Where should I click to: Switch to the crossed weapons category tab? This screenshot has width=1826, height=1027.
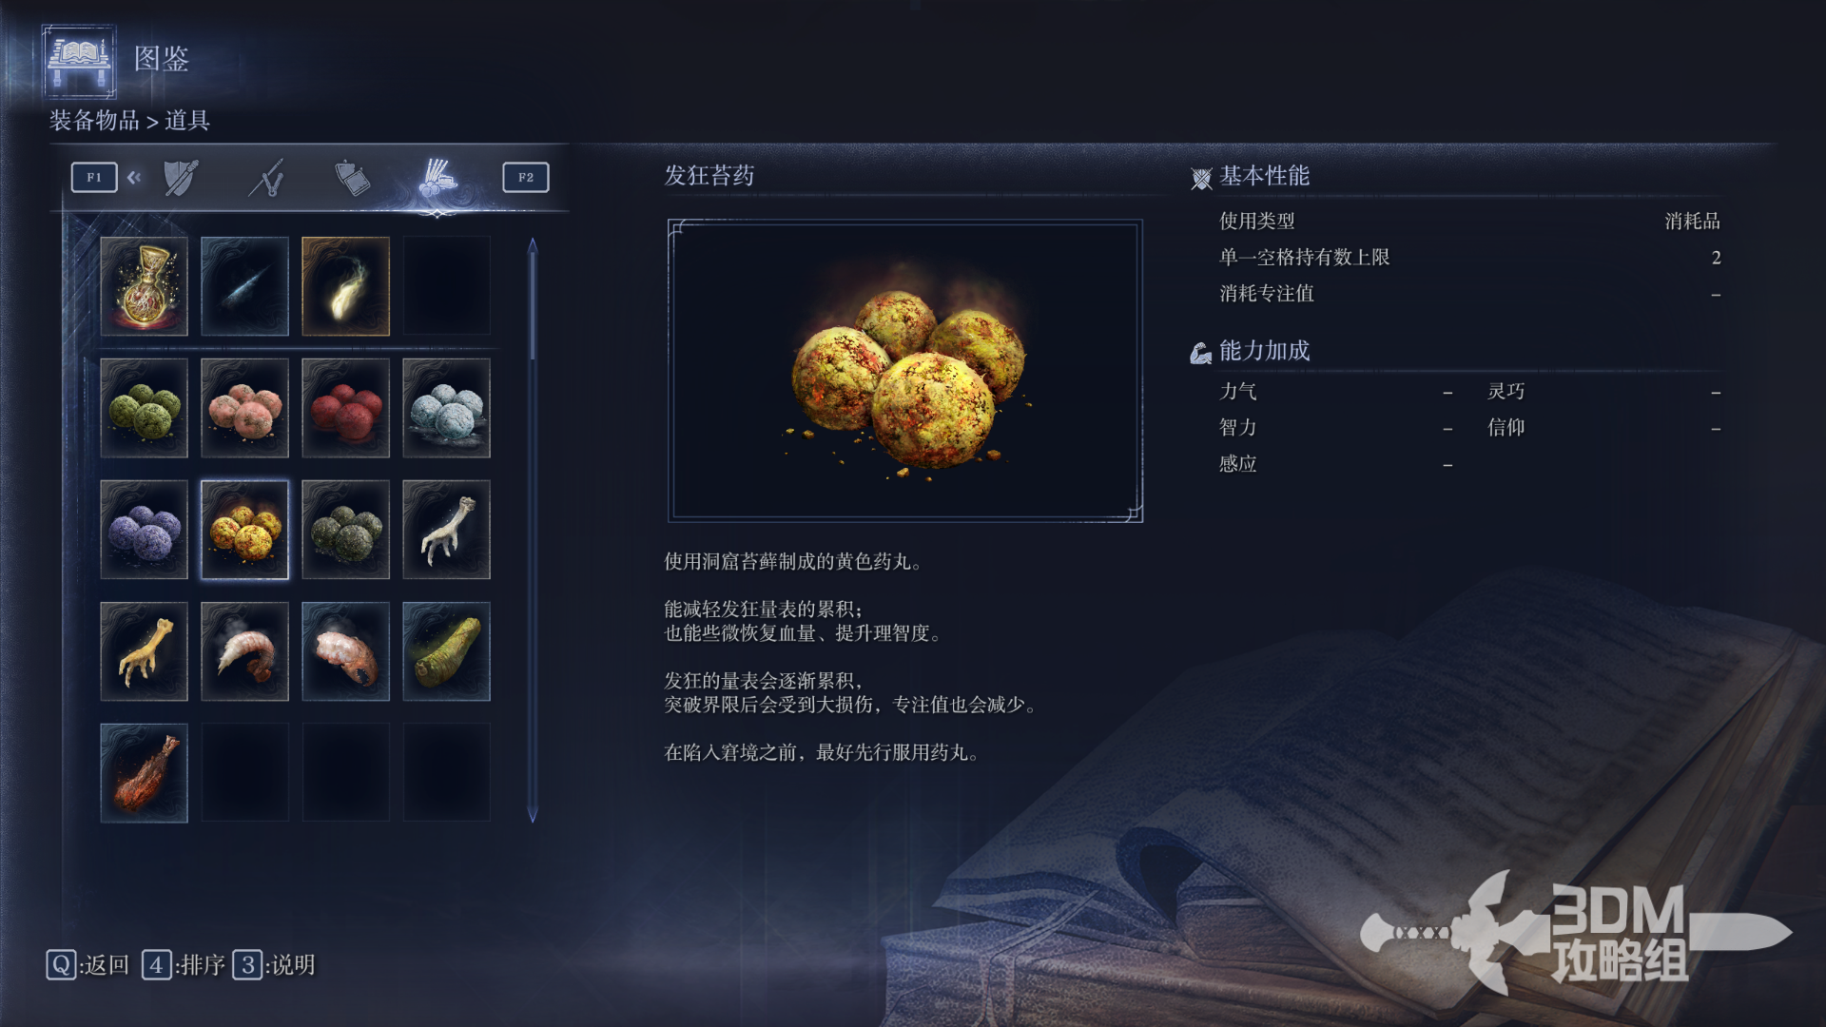pos(267,178)
